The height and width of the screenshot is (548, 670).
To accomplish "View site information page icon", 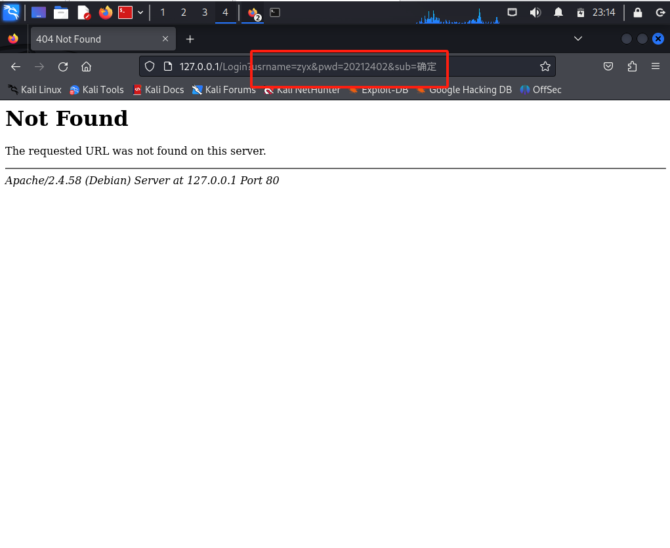I will tap(168, 67).
